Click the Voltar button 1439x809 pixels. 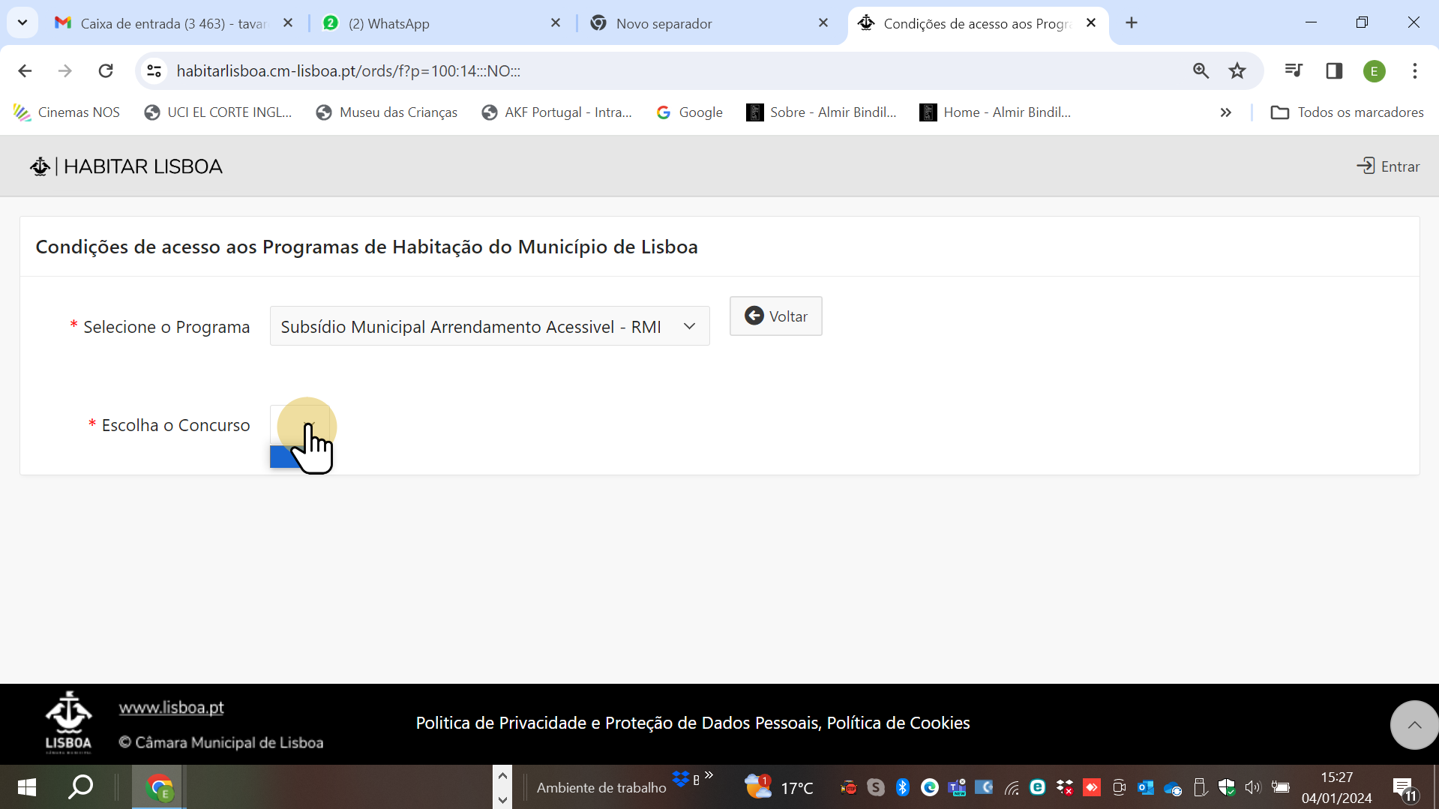pyautogui.click(x=775, y=316)
